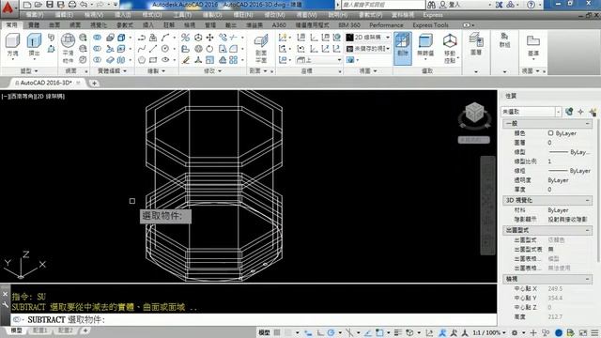Image resolution: width=601 pixels, height=338 pixels.
Task: Click the Section Plane (剖面平面) tool
Action: 261,48
